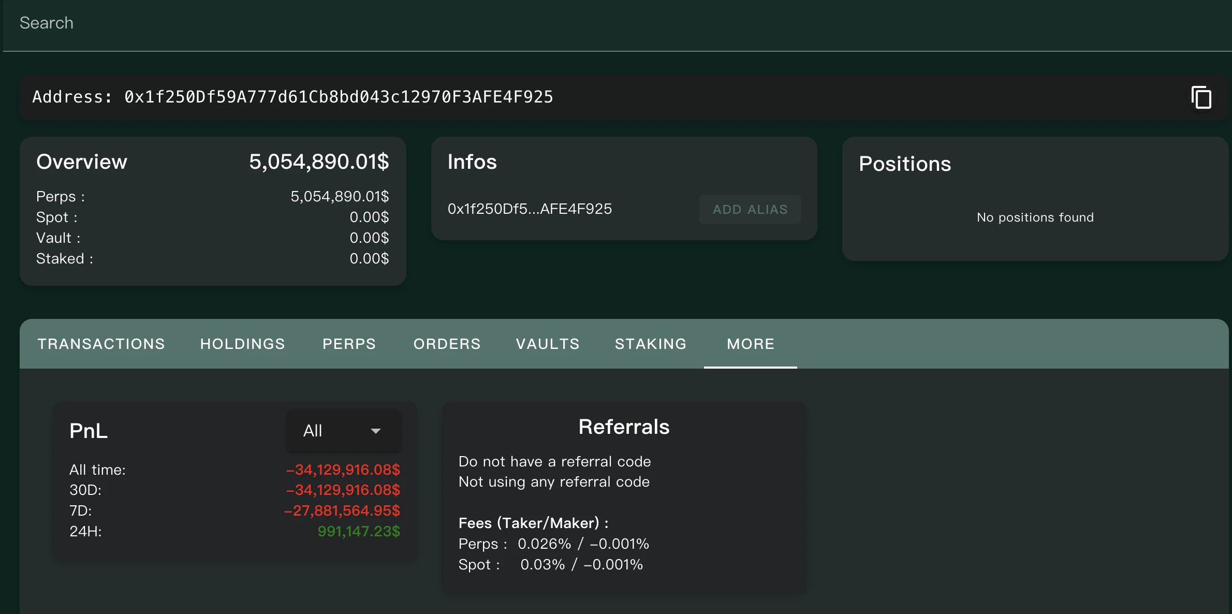Select the Perps tab
The width and height of the screenshot is (1232, 614).
click(x=349, y=344)
